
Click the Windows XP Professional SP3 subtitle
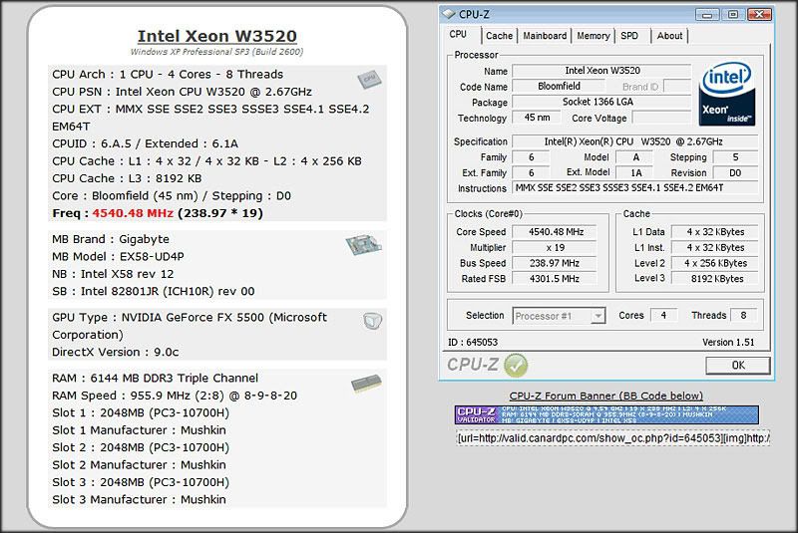216,52
